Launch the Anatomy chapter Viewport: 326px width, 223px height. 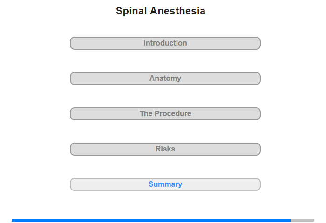[x=165, y=79]
